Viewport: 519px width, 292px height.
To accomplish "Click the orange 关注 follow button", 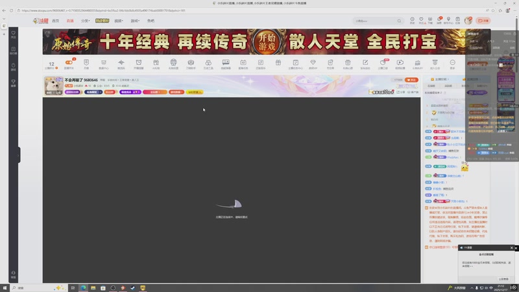I will [411, 80].
